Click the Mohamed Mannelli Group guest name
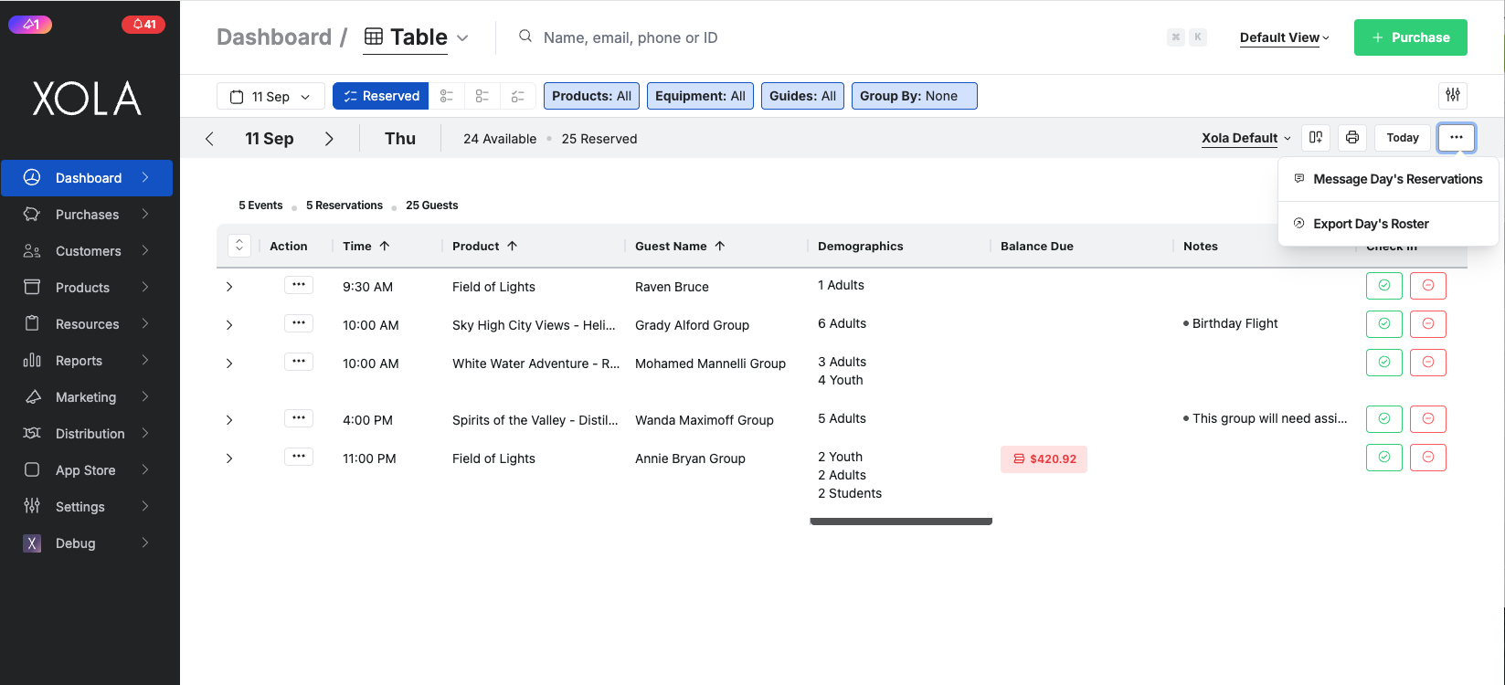1505x685 pixels. tap(710, 364)
